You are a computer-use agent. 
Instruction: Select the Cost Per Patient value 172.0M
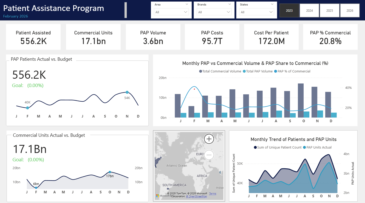271,41
